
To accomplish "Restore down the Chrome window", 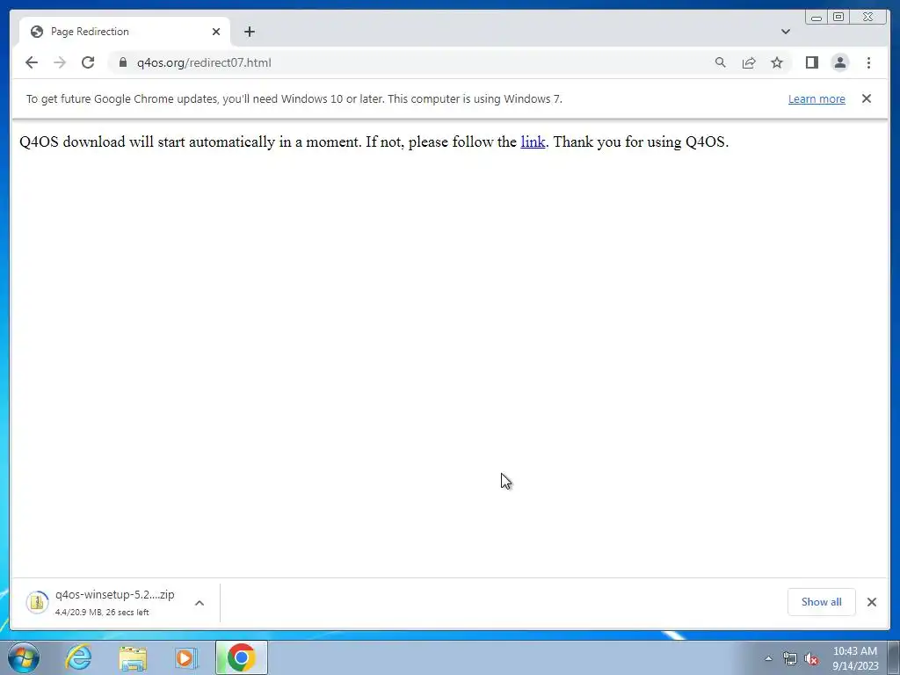I will 838,17.
